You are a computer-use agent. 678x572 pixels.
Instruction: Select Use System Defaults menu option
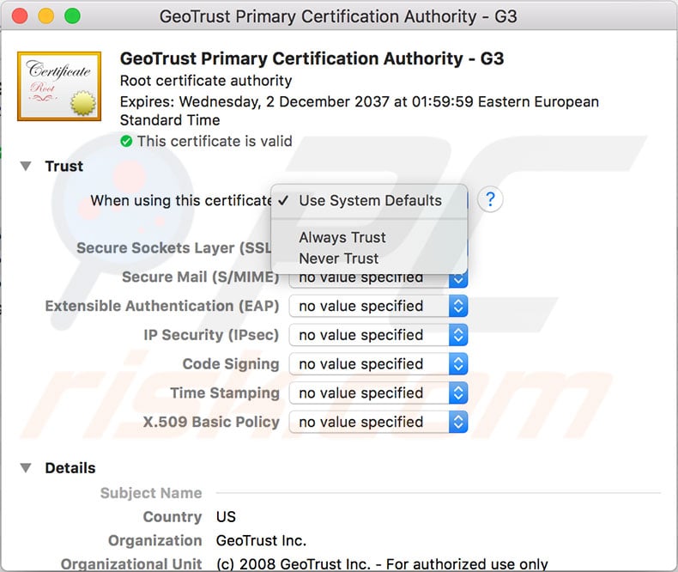pos(369,201)
